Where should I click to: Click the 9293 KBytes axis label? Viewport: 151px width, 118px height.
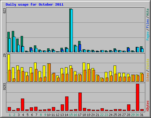coord(4,87)
